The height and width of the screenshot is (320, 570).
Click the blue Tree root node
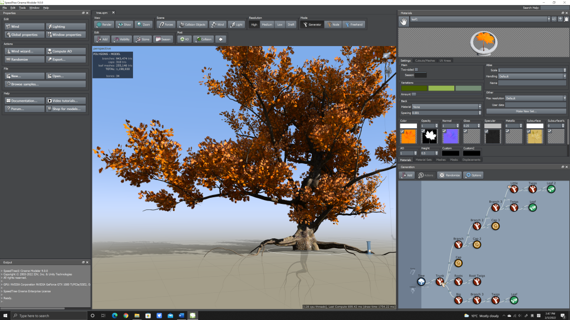coord(422,282)
